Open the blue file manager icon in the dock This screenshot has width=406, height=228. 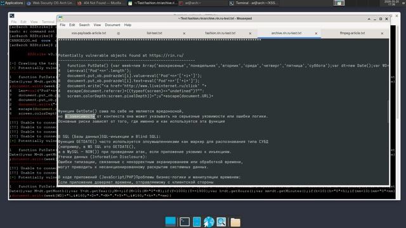[x=197, y=222]
